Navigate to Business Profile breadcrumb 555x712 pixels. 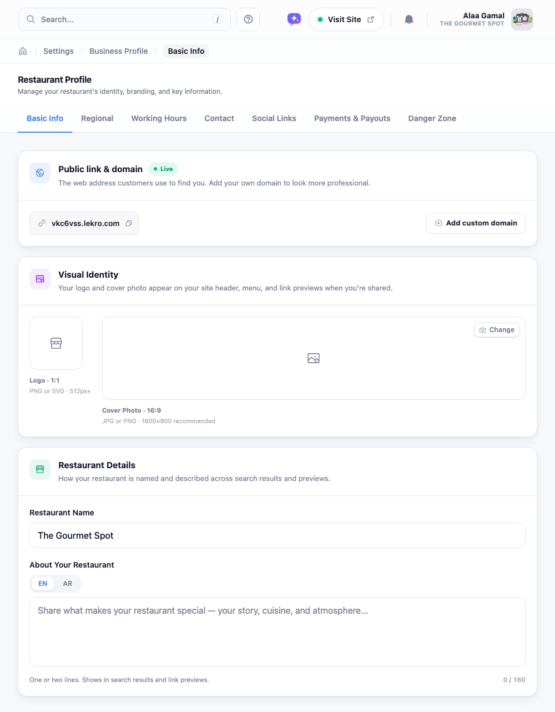[x=119, y=51]
